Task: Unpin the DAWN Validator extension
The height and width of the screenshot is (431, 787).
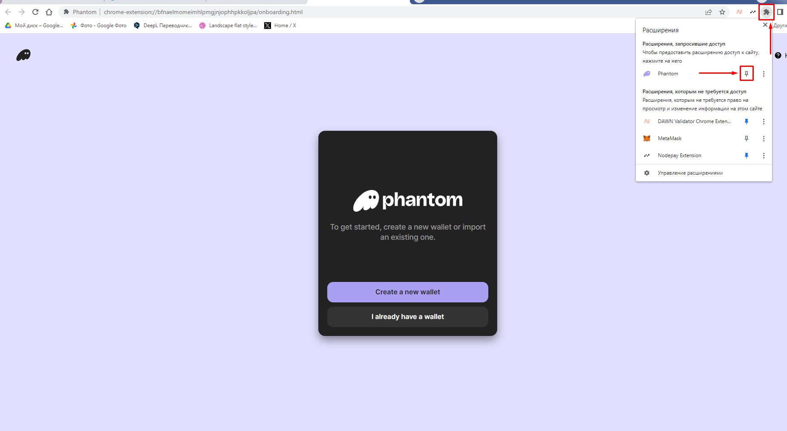Action: [x=746, y=121]
